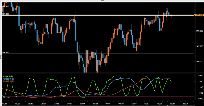
Task: Click the 05/30 date label
Action: point(18,104)
